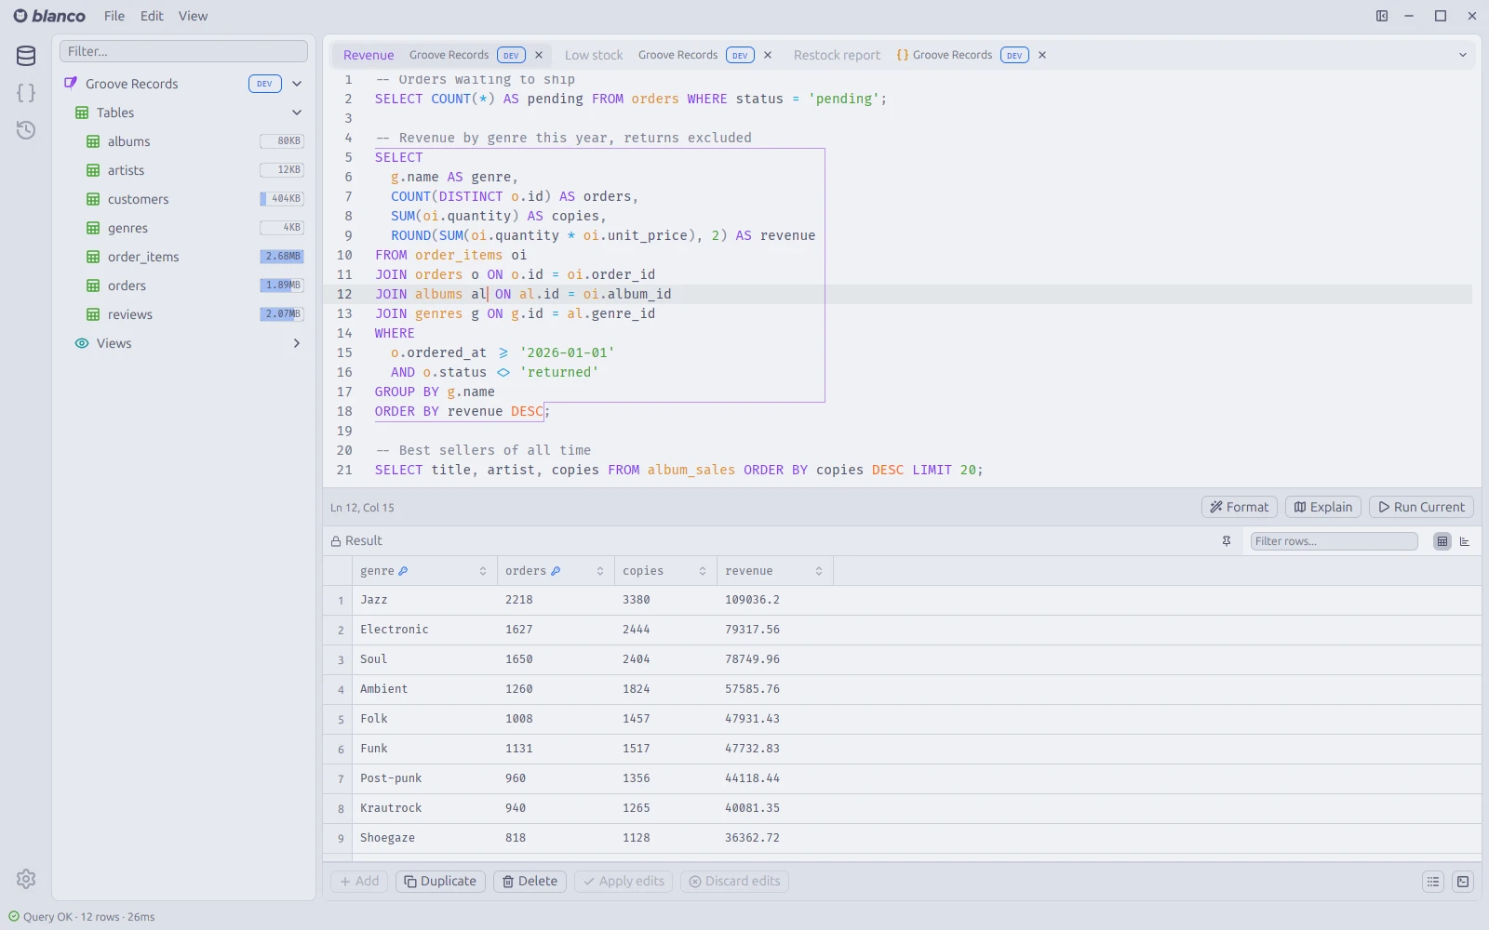The height and width of the screenshot is (930, 1489).
Task: Click the albums table icon
Action: click(93, 141)
